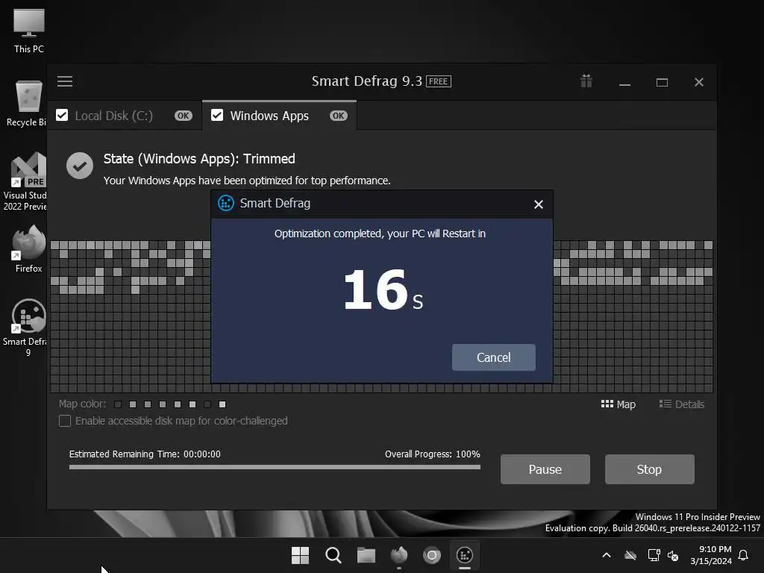The height and width of the screenshot is (573, 764).
Task: Stop the defrag operation
Action: coord(650,469)
